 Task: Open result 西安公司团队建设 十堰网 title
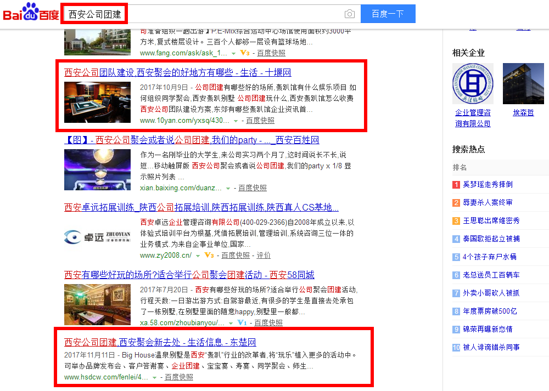click(x=177, y=72)
